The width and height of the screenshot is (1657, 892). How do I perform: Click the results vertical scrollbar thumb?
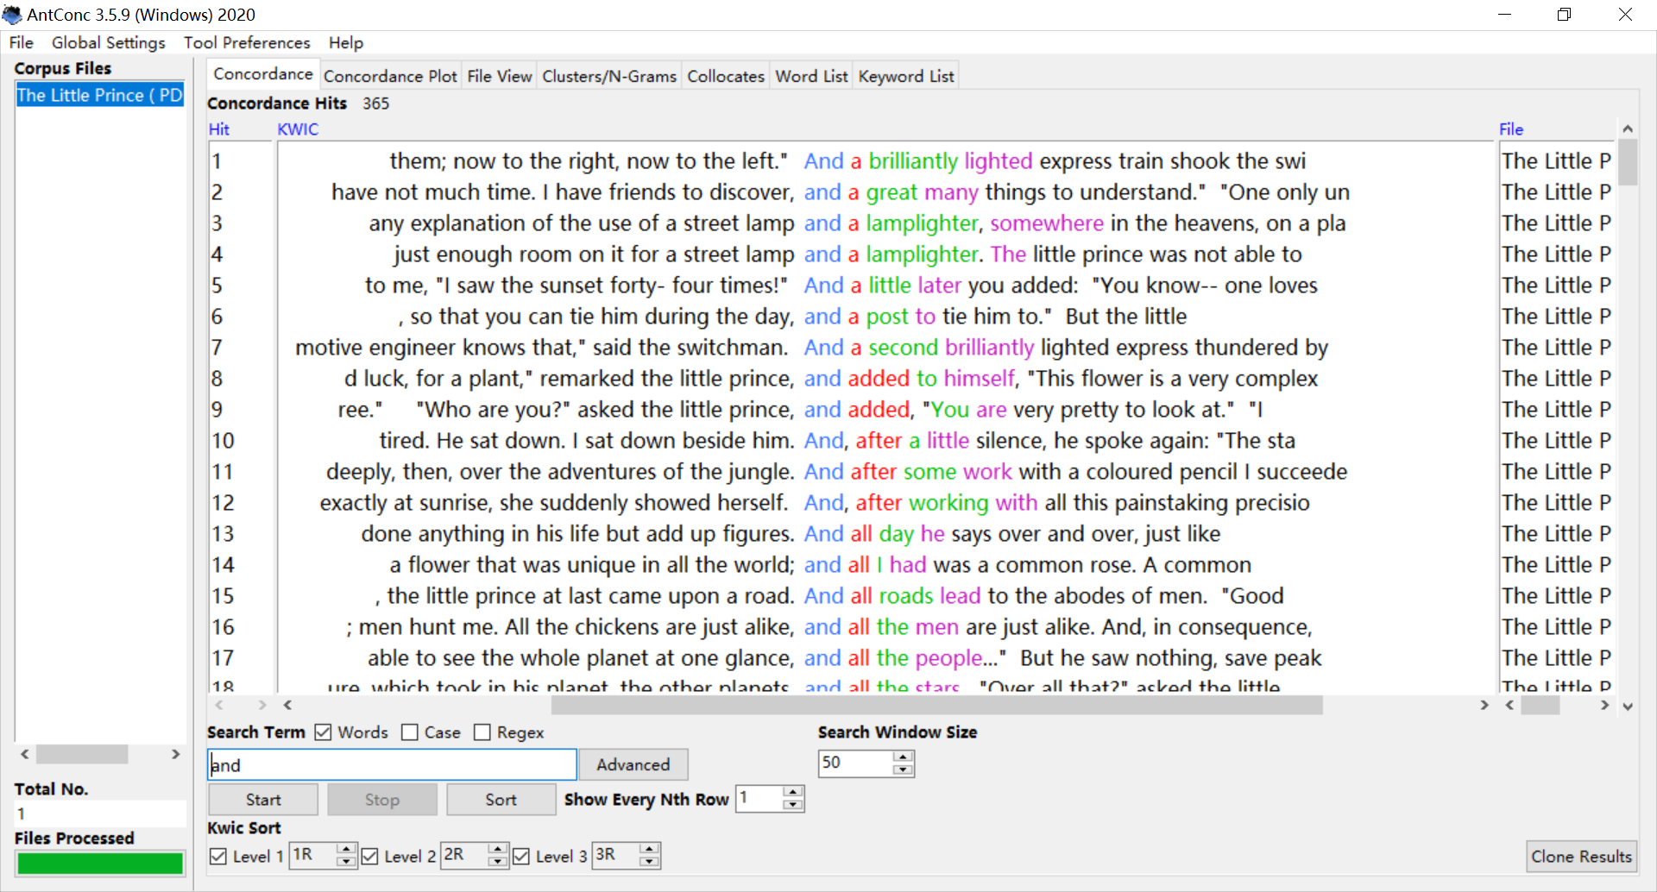1628,162
